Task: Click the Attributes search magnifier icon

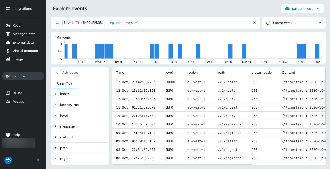Action: point(56,72)
